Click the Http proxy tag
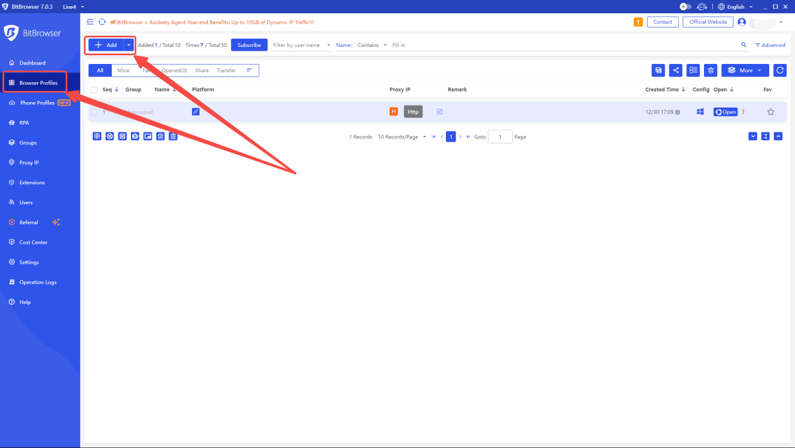795x448 pixels. pos(413,112)
